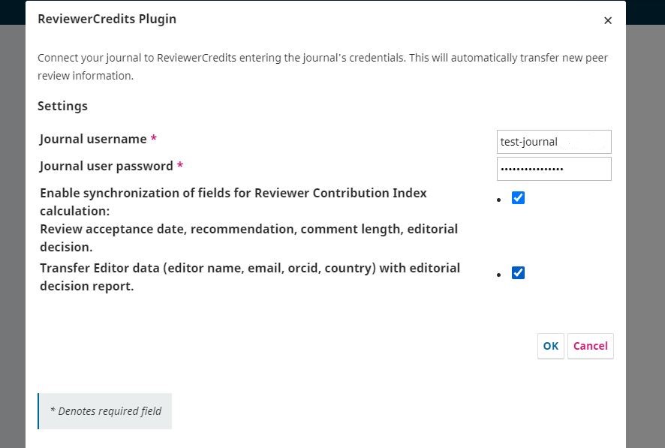Click the red asterisk beside Journal user password
The height and width of the screenshot is (448, 665).
tap(180, 167)
